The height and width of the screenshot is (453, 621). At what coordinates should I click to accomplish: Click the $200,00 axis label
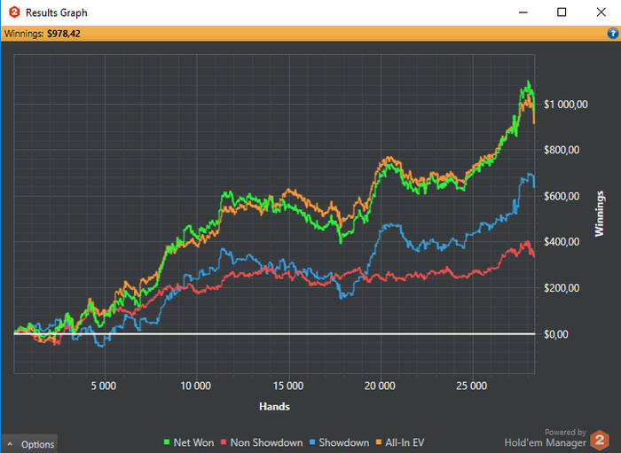point(562,288)
